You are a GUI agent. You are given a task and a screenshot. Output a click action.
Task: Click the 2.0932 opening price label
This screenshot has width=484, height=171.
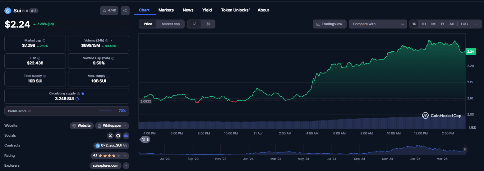(145, 101)
